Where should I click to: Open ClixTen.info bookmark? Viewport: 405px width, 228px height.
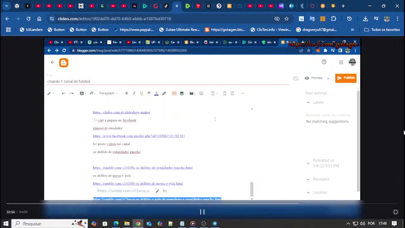click(271, 30)
